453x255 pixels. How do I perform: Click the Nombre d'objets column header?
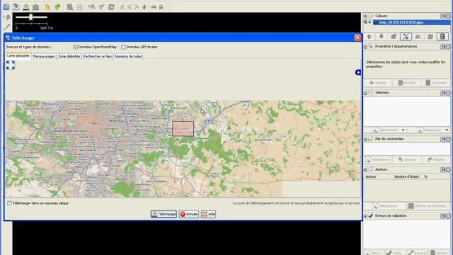point(406,176)
